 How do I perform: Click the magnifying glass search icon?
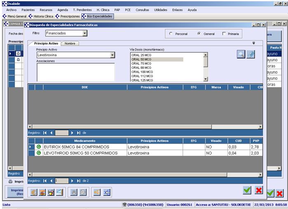(x=241, y=54)
